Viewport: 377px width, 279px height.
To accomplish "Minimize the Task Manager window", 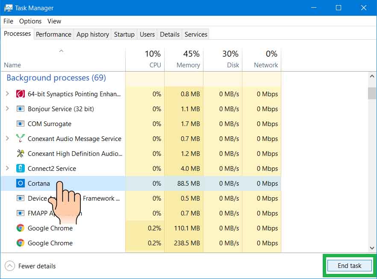I will pos(314,8).
